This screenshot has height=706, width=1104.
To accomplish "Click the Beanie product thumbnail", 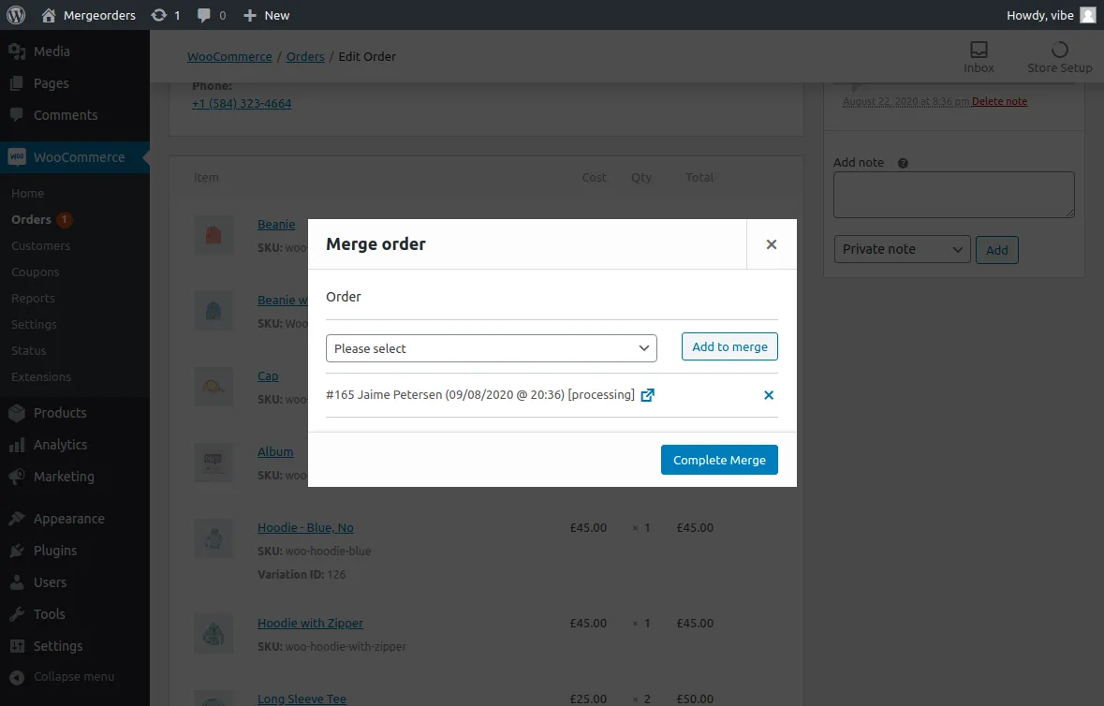I will 213,235.
